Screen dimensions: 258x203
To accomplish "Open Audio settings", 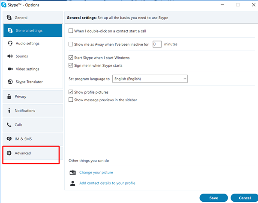I will pyautogui.click(x=33, y=43).
